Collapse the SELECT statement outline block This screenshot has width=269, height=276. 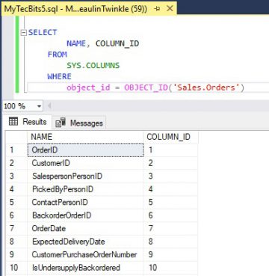click(x=24, y=33)
